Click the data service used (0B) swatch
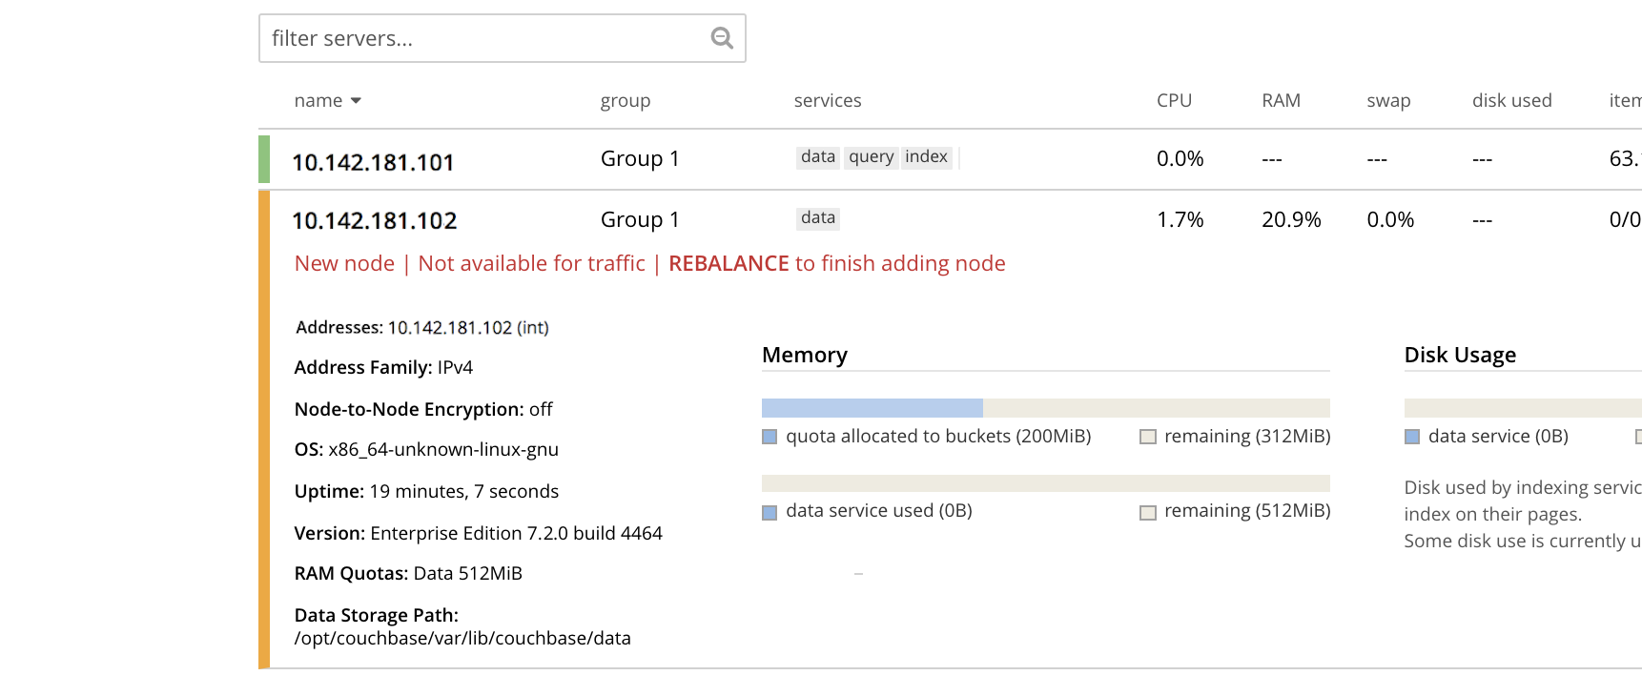The height and width of the screenshot is (696, 1642). coord(770,512)
